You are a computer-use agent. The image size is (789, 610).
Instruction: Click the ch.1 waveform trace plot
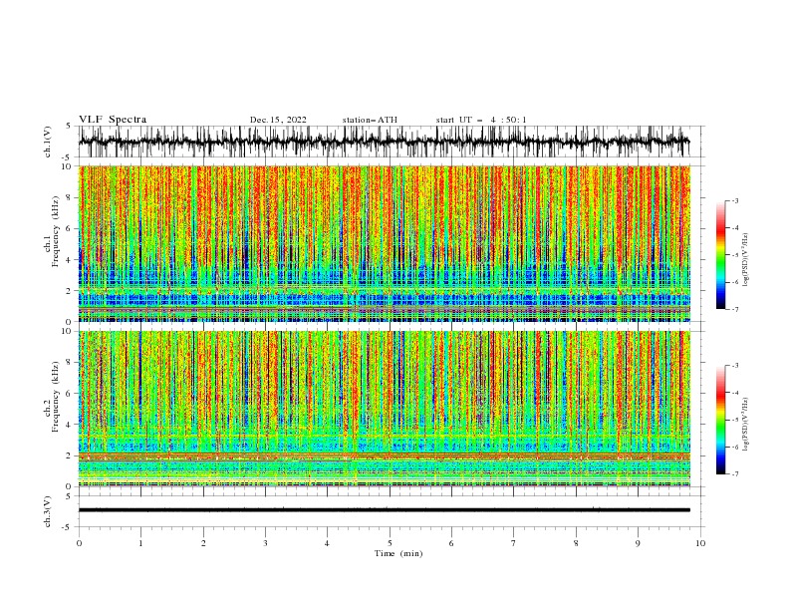point(384,142)
